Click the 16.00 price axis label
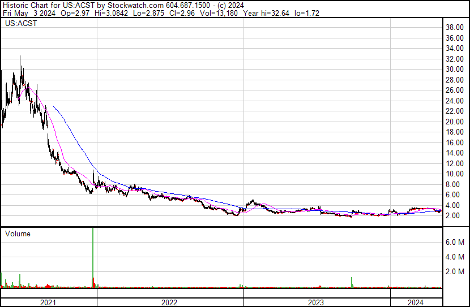The image size is (470, 307). point(455,142)
